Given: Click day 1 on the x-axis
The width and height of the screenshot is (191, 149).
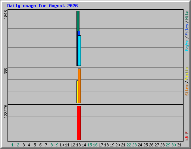Looking at the screenshot, I should tap(12, 145).
